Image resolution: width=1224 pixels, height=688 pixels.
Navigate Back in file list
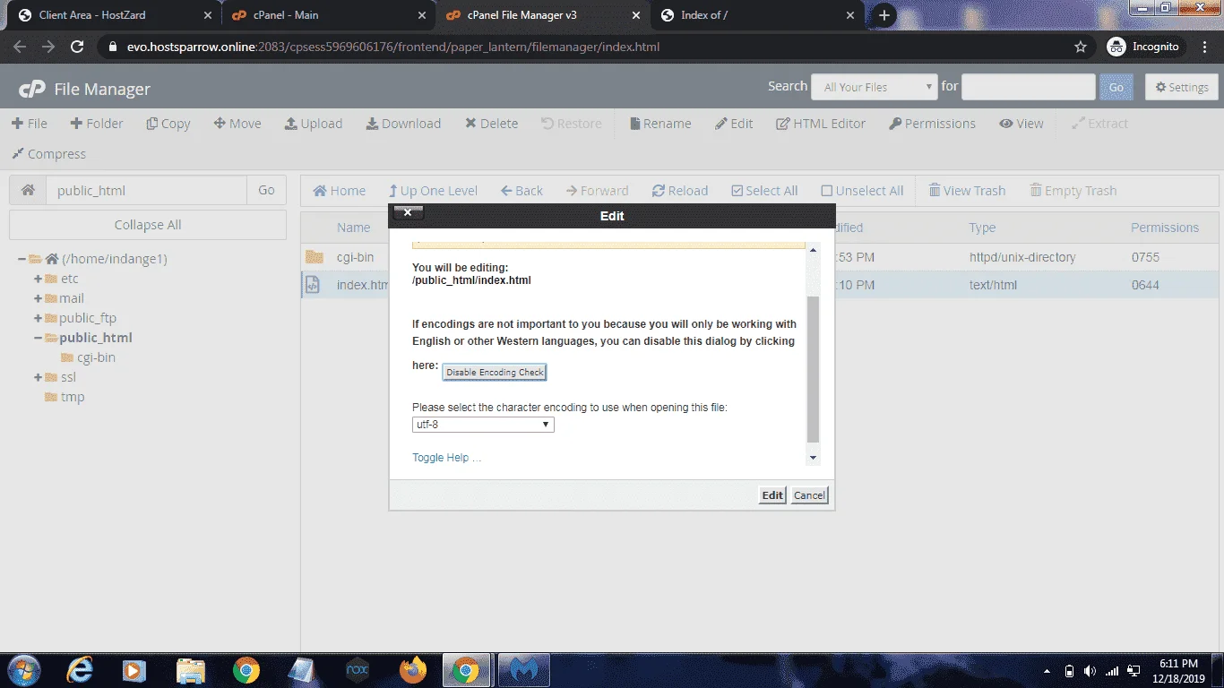pyautogui.click(x=521, y=191)
